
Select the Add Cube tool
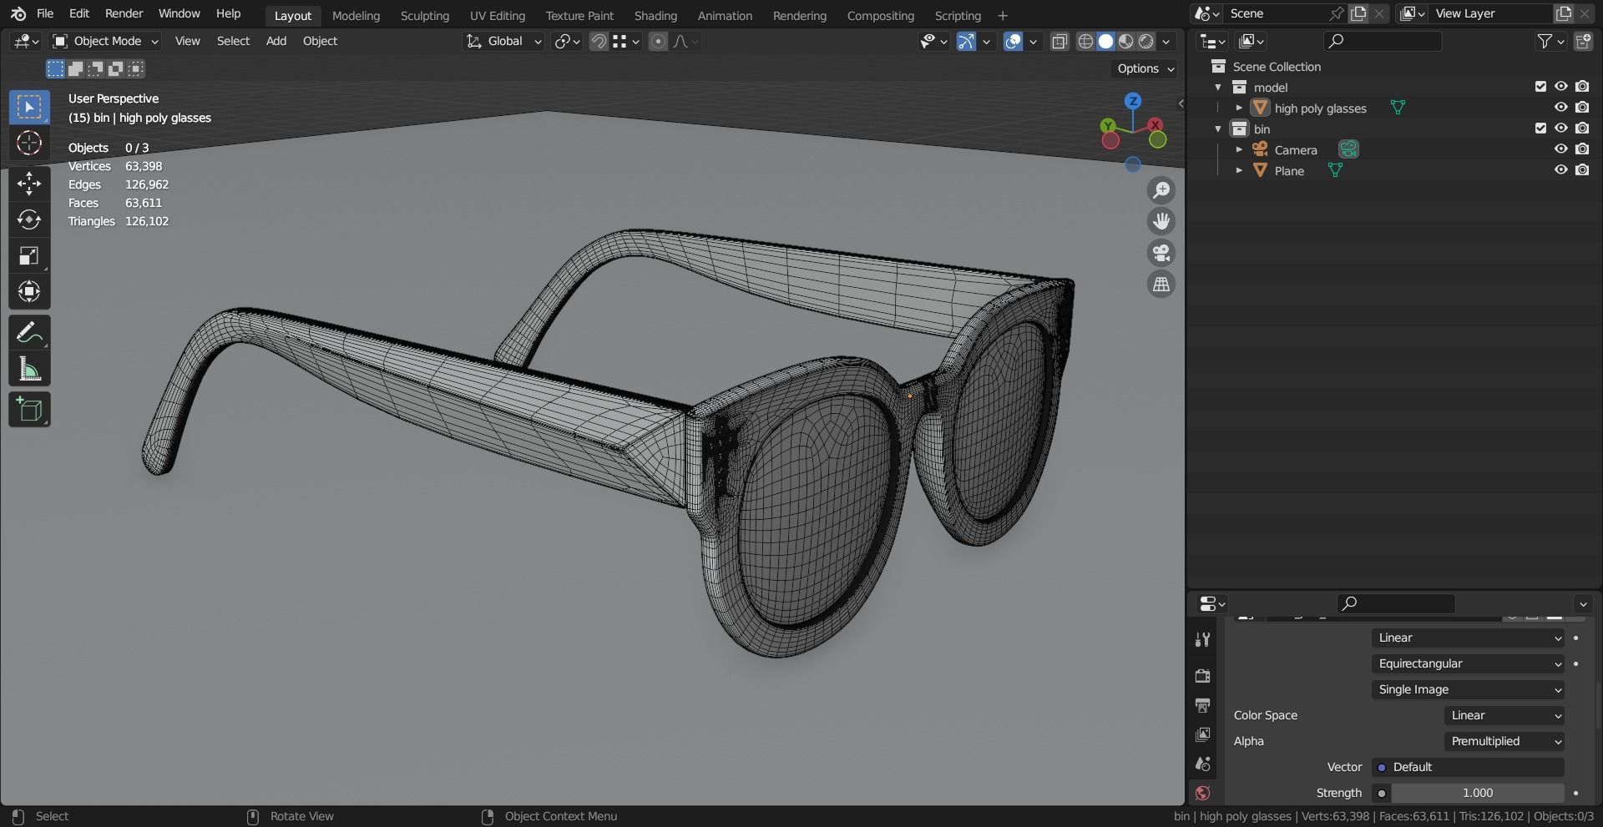(x=29, y=410)
